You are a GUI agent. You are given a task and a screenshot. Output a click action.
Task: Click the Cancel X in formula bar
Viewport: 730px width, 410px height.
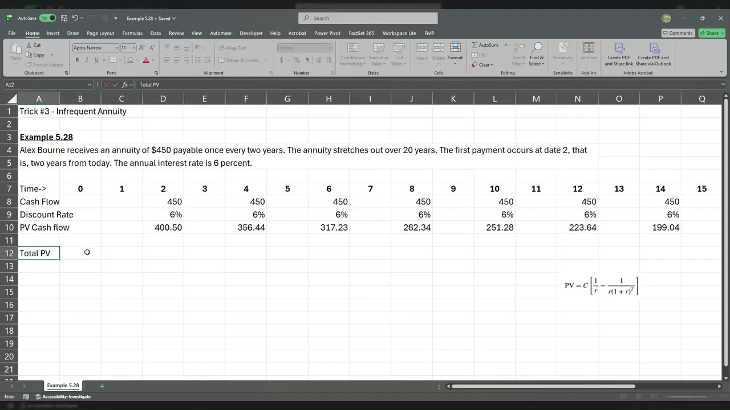(x=106, y=84)
